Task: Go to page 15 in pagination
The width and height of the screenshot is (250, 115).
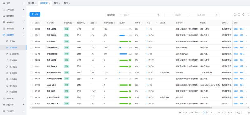Action: pos(219,112)
